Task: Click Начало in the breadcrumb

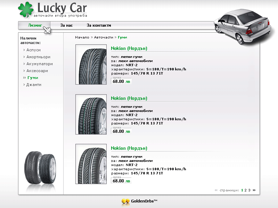Action: pos(82,37)
